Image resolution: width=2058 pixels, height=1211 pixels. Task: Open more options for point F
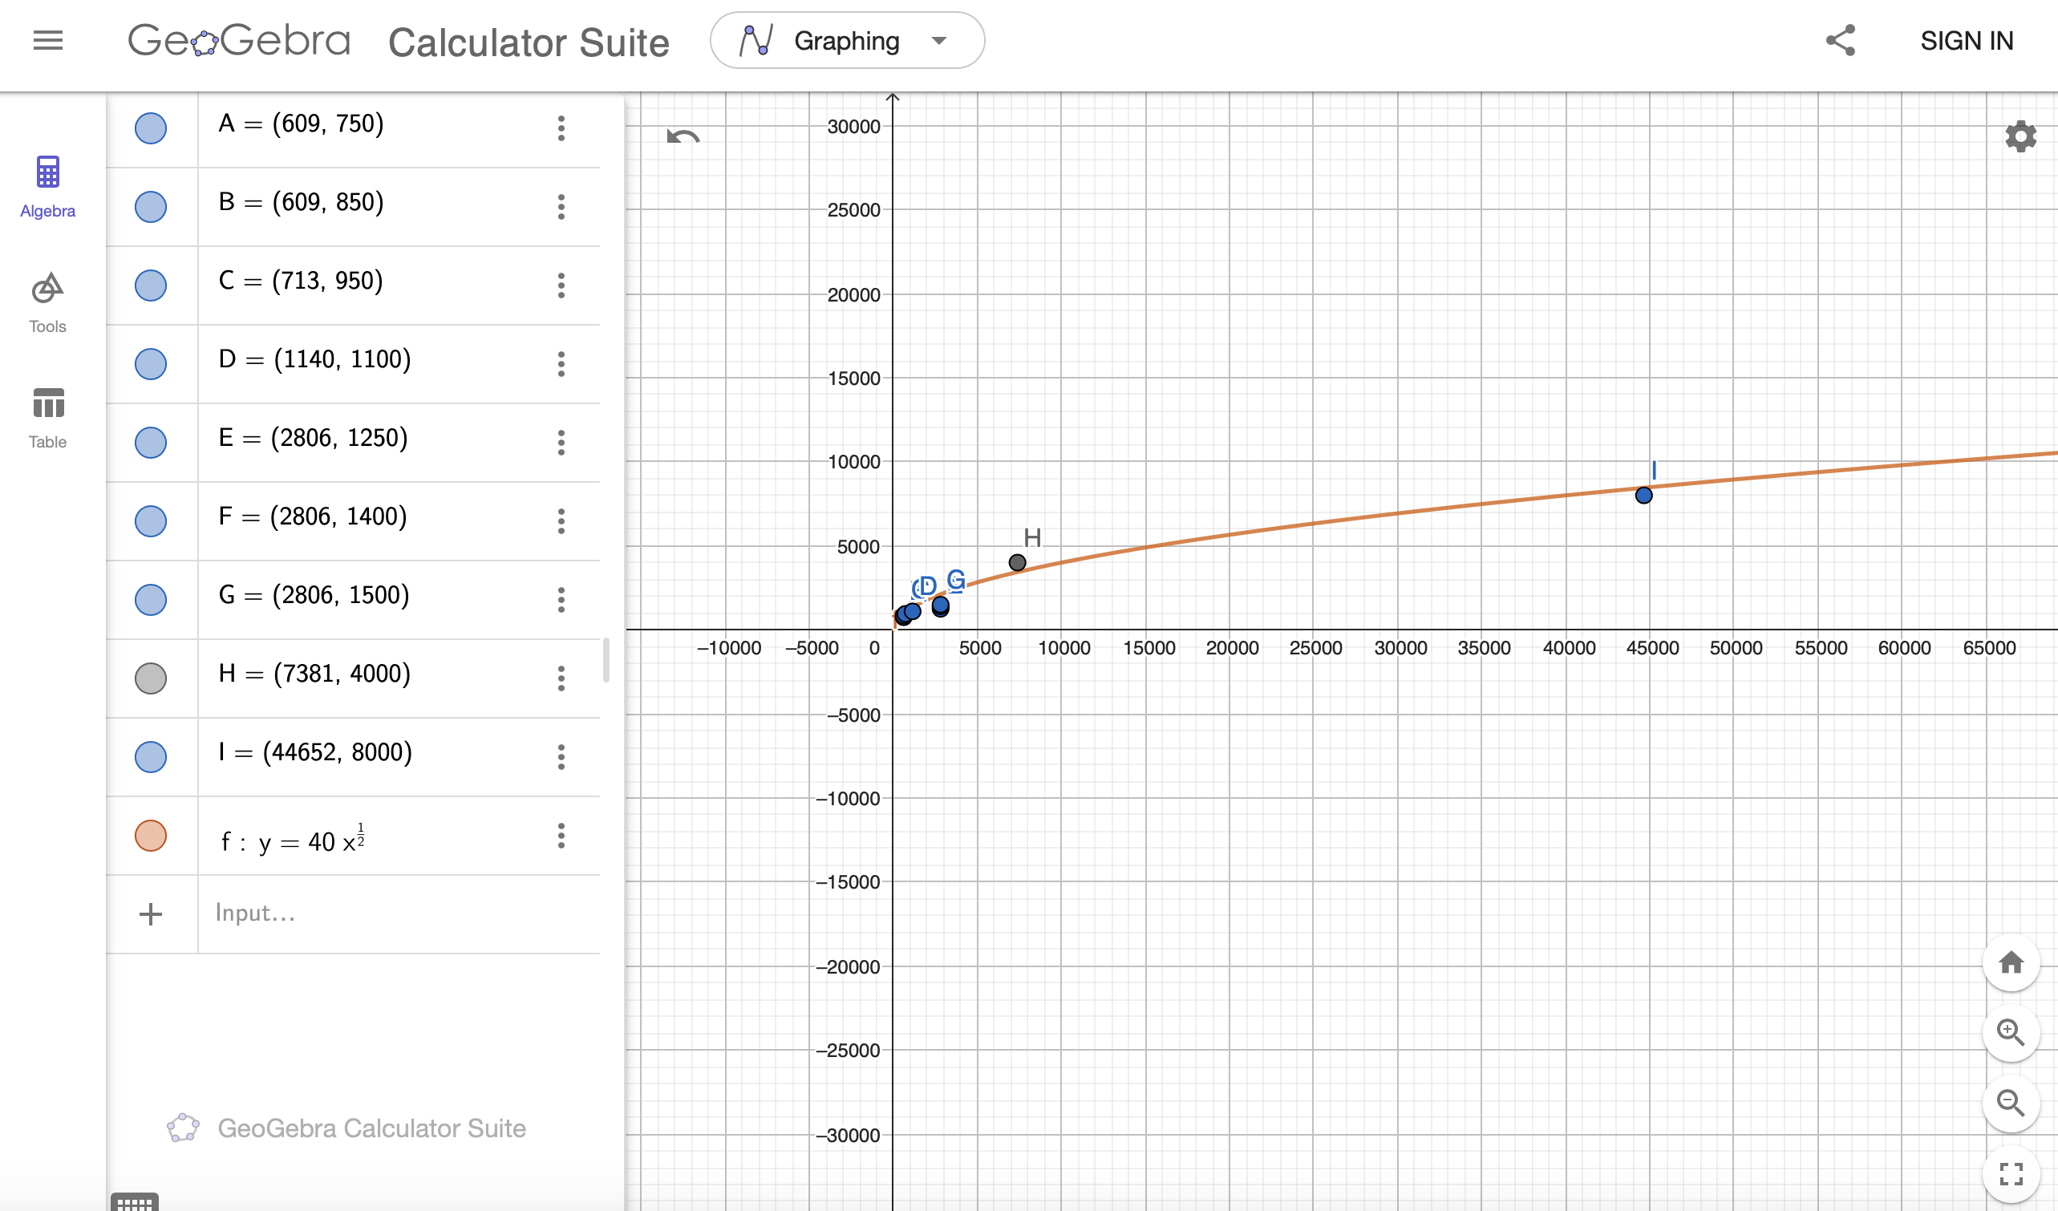561,521
